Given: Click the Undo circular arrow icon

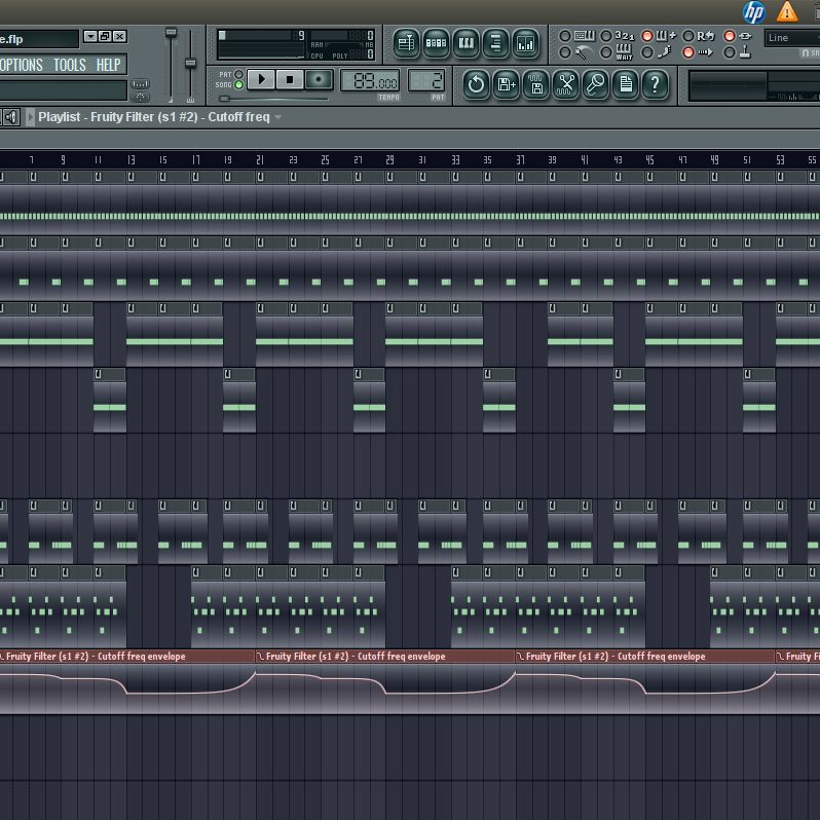Looking at the screenshot, I should (x=476, y=84).
